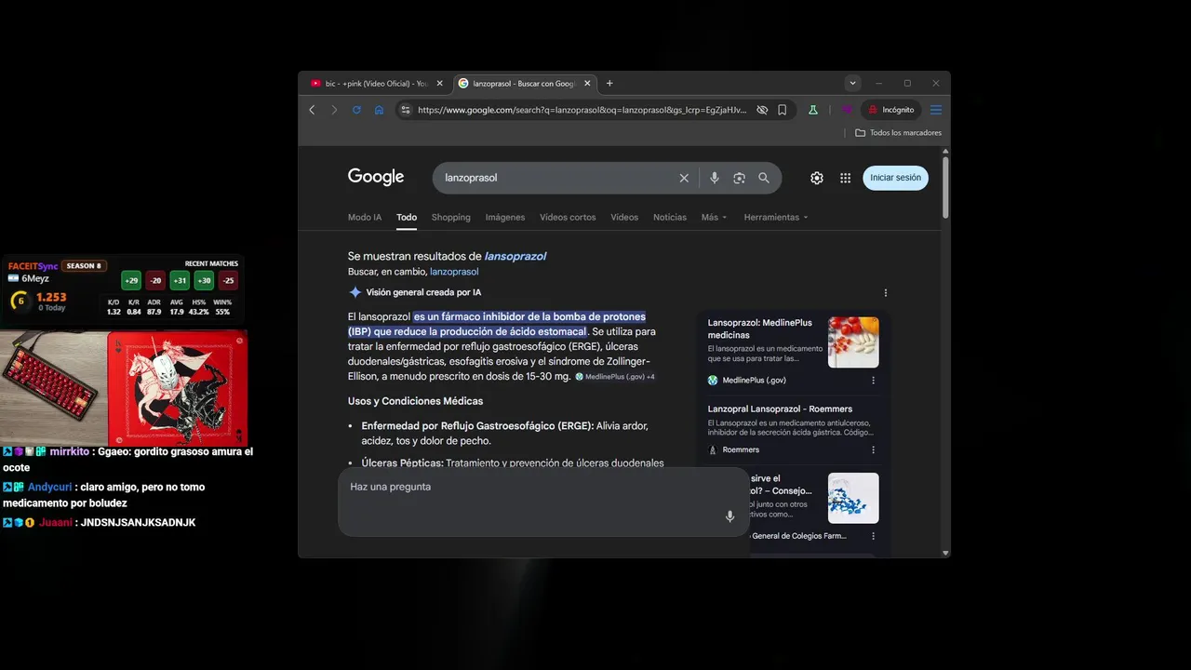Bookmark this page with the bookmark icon
The image size is (1191, 670).
pos(783,110)
